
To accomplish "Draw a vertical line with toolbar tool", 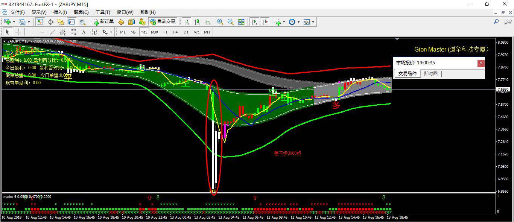I will 31,32.
